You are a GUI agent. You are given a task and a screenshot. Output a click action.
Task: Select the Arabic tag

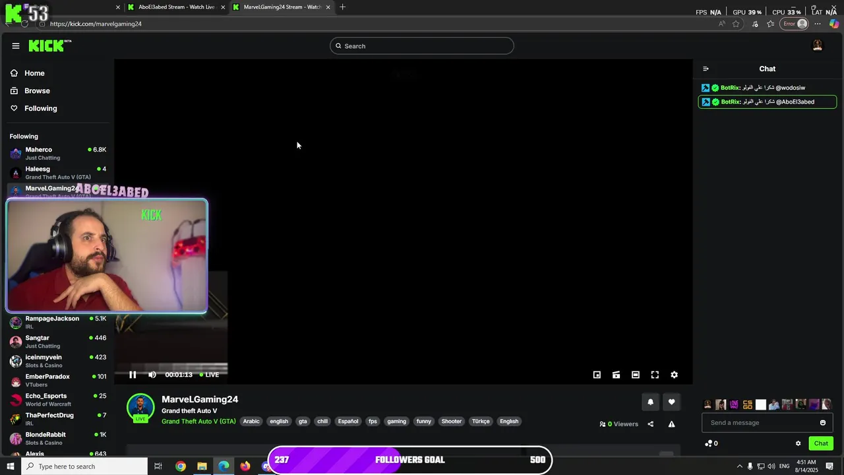coord(251,422)
